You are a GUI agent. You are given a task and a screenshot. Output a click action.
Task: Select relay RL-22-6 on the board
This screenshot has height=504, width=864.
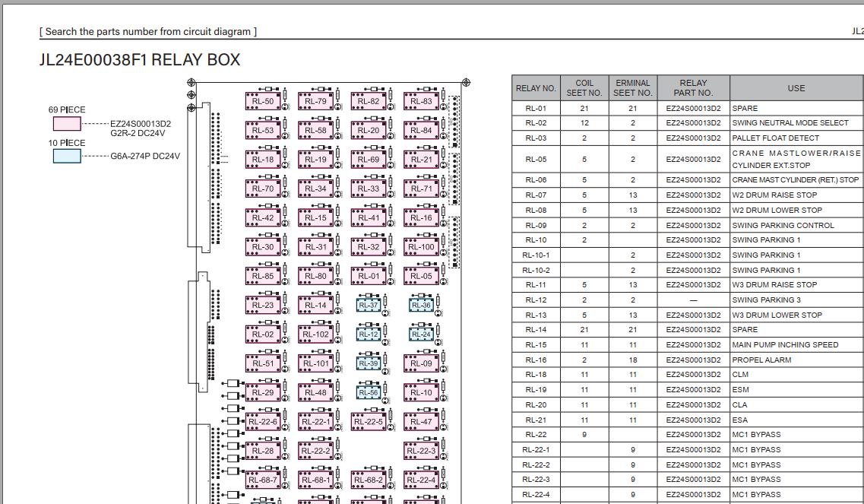coord(263,422)
